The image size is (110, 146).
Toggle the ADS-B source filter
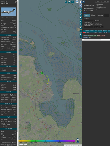click(85, 36)
